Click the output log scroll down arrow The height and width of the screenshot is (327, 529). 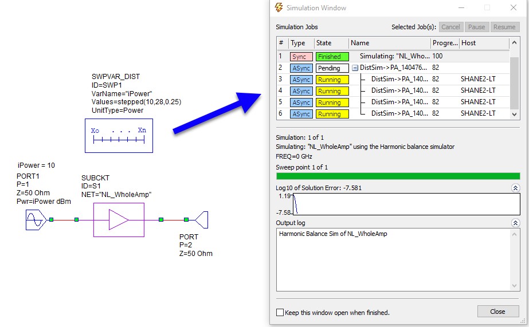(x=514, y=286)
